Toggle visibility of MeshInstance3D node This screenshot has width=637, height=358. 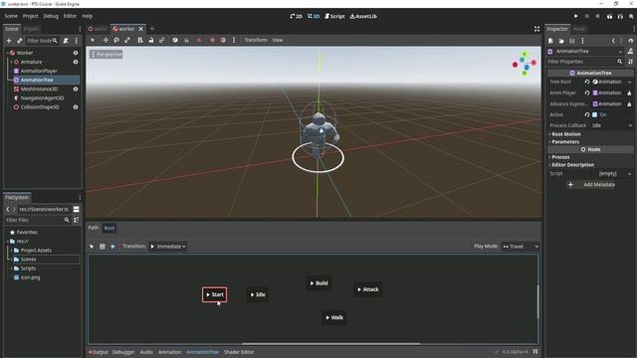pos(76,89)
